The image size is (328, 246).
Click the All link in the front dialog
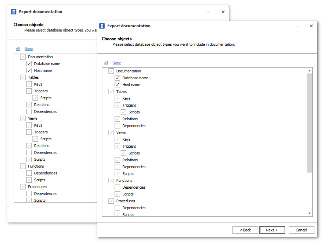106,63
